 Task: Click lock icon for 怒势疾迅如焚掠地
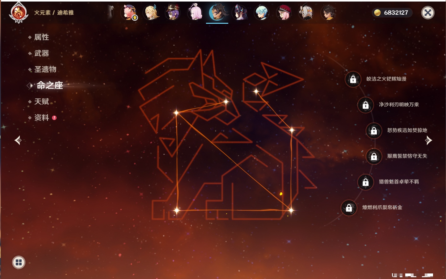click(x=374, y=130)
